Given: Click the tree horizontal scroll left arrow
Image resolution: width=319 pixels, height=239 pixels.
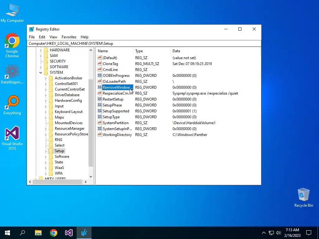Looking at the screenshot, I should click(30, 182).
